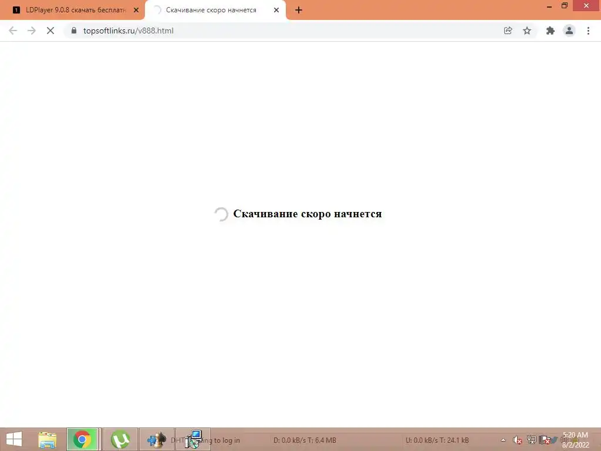The image size is (601, 451).
Task: Open the Chrome profile avatar
Action: 569,31
